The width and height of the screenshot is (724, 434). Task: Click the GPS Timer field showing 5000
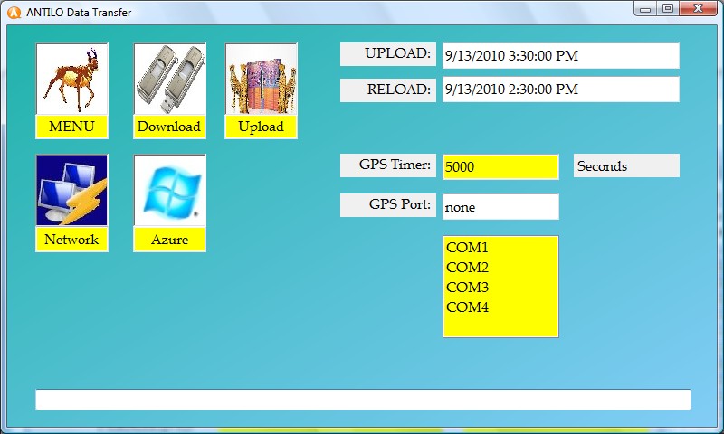pyautogui.click(x=500, y=166)
